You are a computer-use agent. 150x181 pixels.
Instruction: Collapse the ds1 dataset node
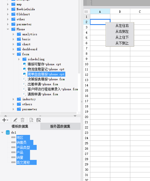(2, 132)
